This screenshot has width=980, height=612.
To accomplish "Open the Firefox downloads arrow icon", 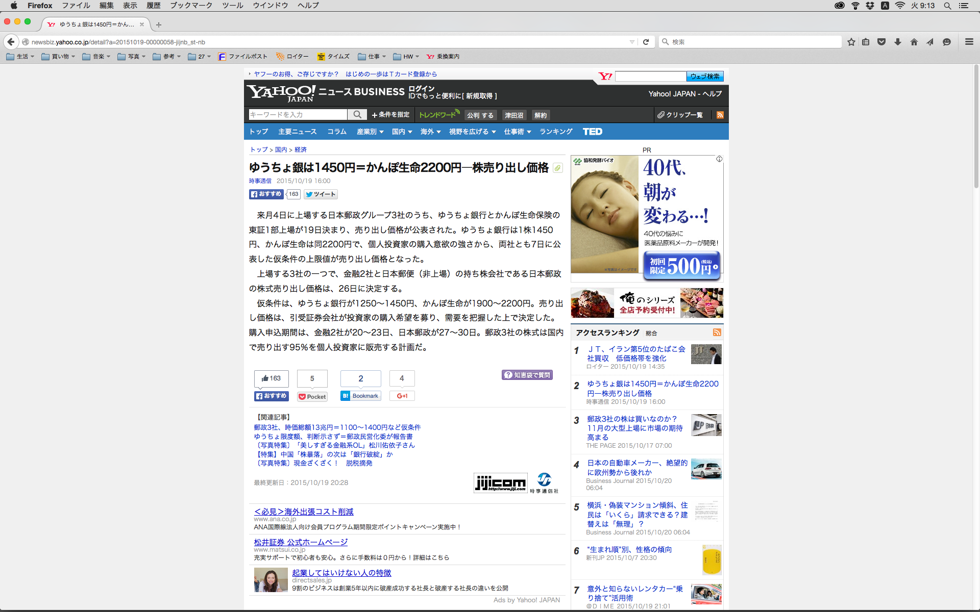I will pyautogui.click(x=898, y=42).
